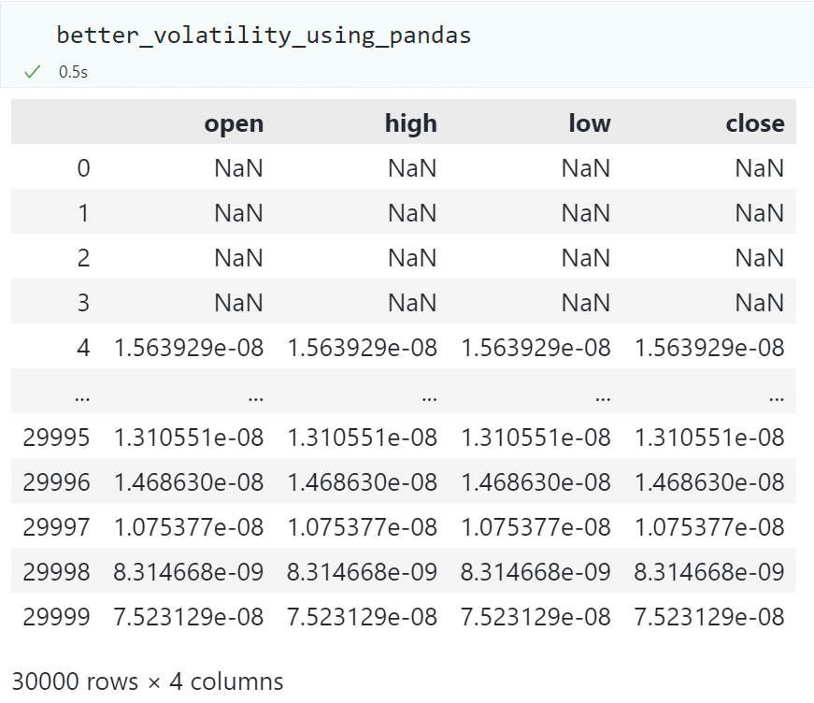This screenshot has height=703, width=814.
Task: Click row index 4
Action: click(x=83, y=348)
